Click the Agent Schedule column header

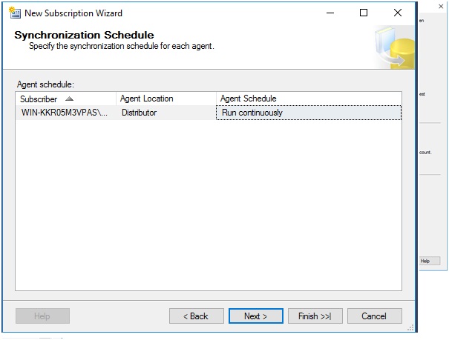(248, 99)
